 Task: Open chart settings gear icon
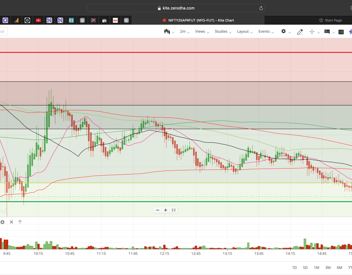284,31
